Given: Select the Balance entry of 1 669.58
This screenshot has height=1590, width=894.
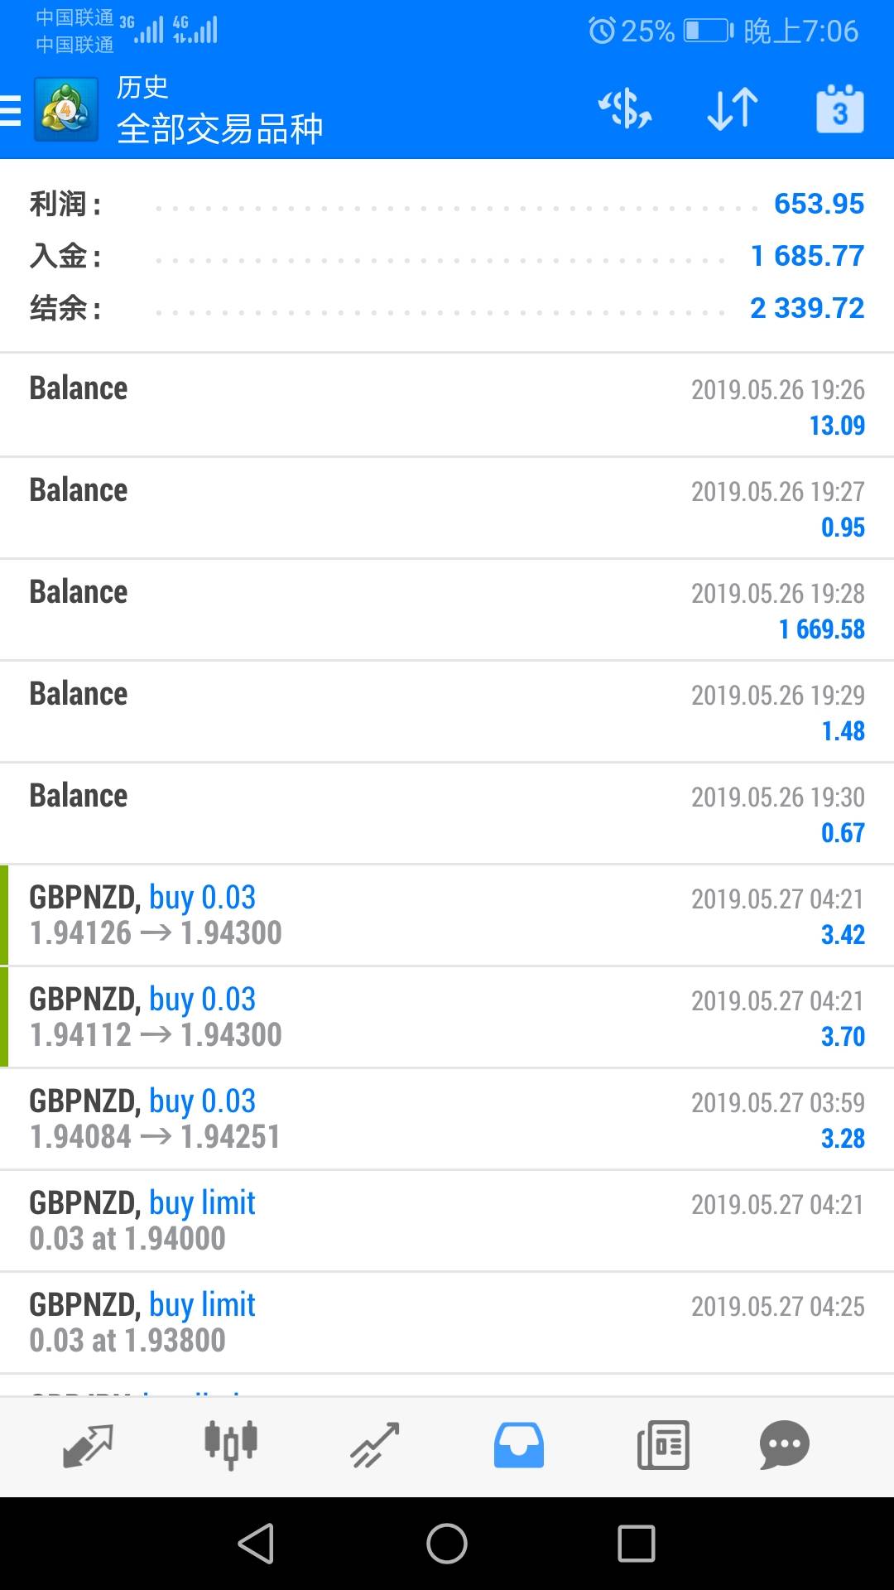Looking at the screenshot, I should click(447, 610).
